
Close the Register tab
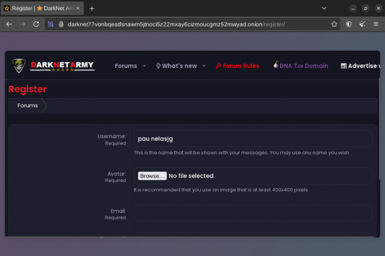coord(77,9)
